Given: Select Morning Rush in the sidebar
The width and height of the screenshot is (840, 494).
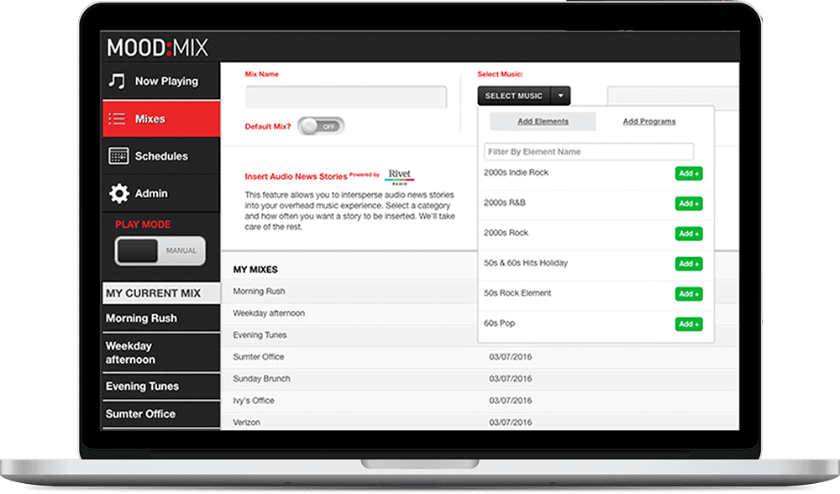Looking at the screenshot, I should tap(161, 318).
